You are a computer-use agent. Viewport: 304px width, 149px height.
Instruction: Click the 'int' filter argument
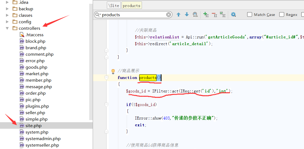click(224, 91)
